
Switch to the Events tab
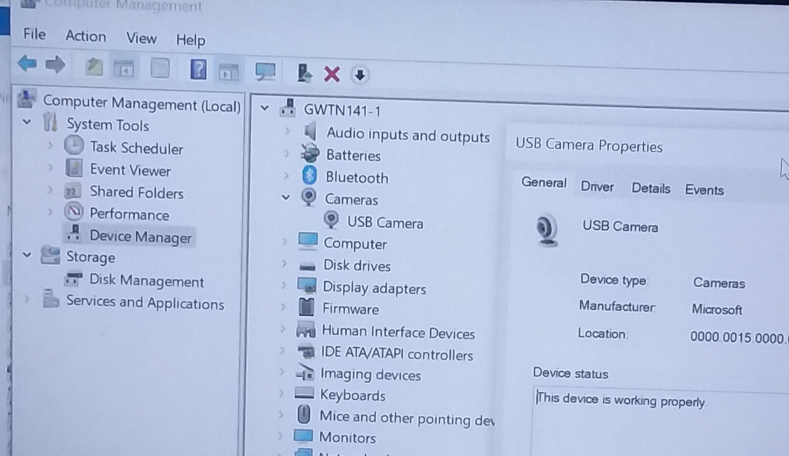pos(704,190)
